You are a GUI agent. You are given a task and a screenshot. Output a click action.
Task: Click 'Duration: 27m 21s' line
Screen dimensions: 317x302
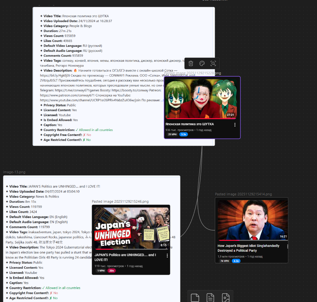[x=56, y=31]
